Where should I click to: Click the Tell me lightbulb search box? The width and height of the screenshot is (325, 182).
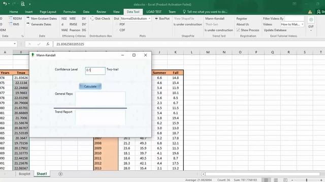click(x=205, y=12)
